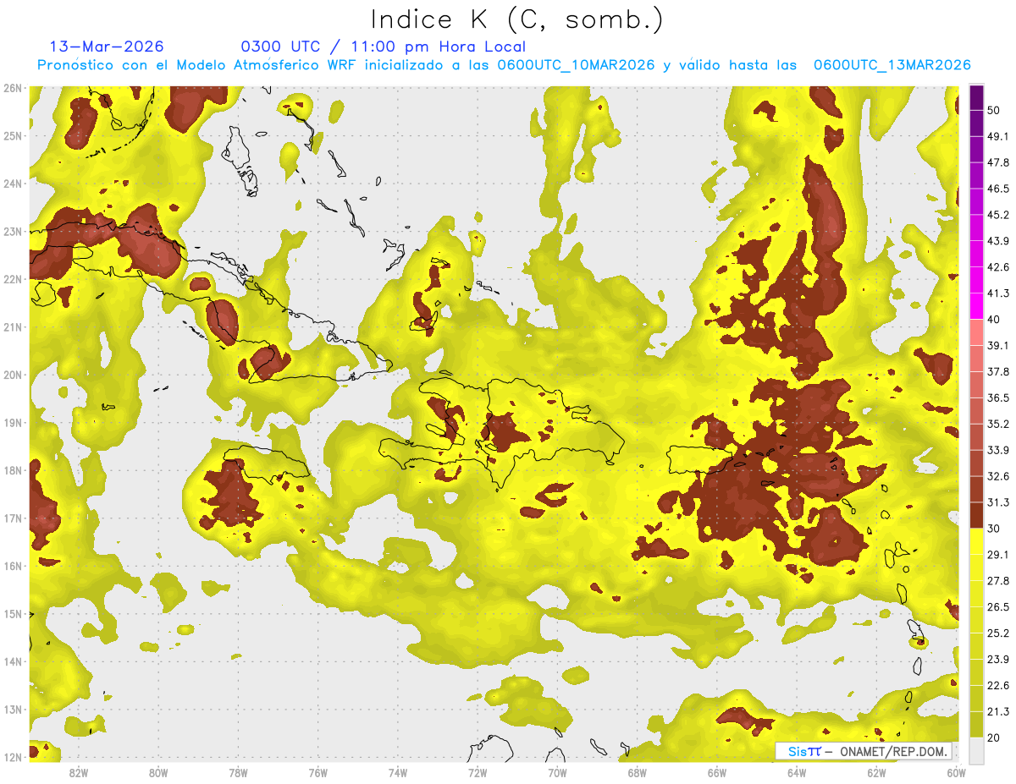Click the colorbar value 40
Viewport: 1016px width, 784px height.
point(994,319)
